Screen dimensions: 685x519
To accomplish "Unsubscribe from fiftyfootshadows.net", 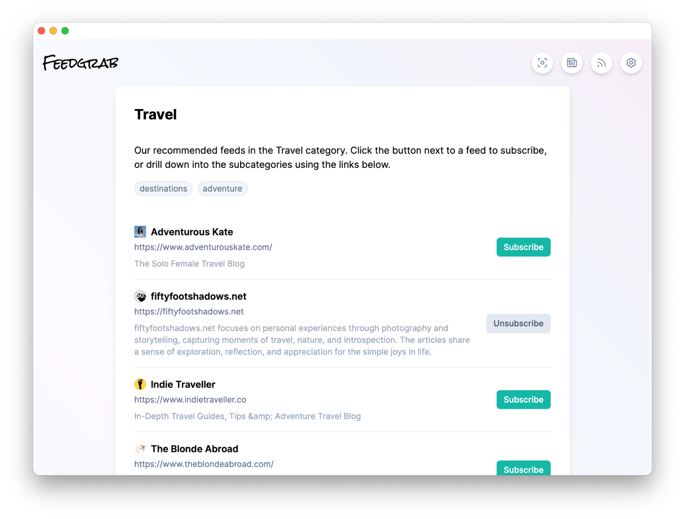I will (x=518, y=324).
